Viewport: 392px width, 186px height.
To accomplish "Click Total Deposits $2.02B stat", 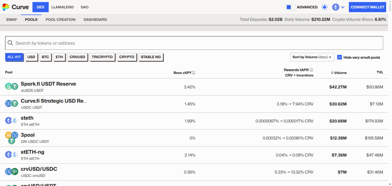I will [261, 20].
